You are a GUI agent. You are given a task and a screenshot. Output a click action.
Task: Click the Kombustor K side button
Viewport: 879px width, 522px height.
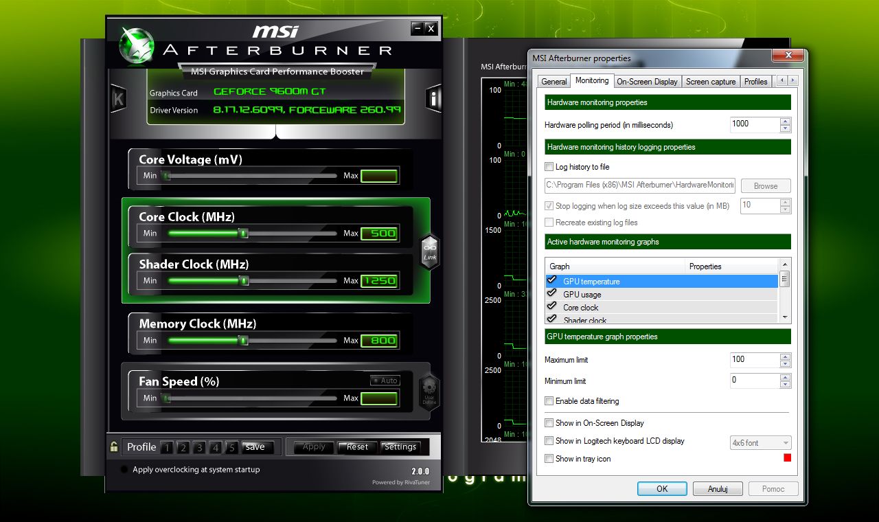coord(119,99)
